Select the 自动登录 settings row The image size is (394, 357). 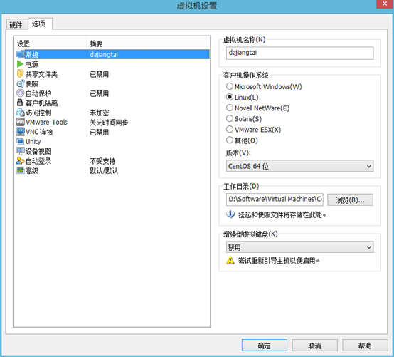point(112,161)
